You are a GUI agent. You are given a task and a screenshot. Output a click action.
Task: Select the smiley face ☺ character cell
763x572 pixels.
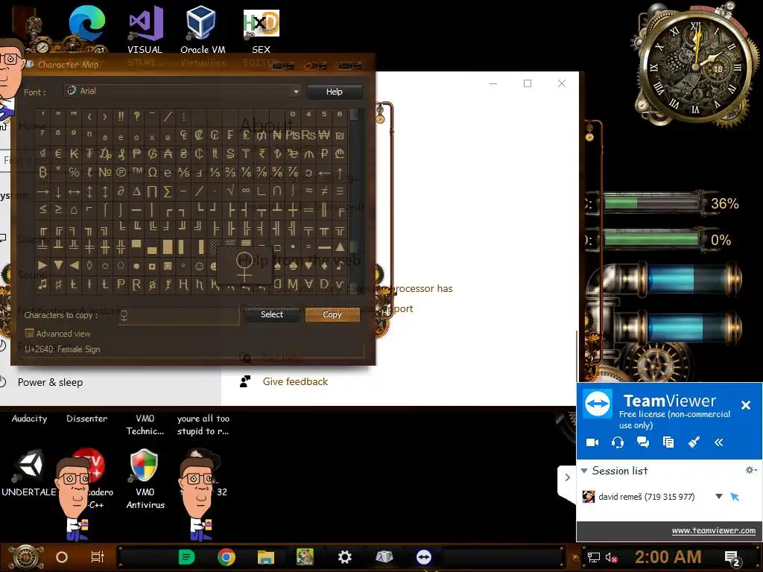199,266
